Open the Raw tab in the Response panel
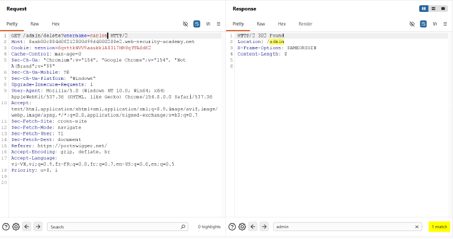The image size is (453, 239). (261, 24)
